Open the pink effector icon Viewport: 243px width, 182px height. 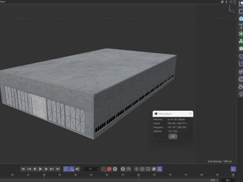pos(241,72)
